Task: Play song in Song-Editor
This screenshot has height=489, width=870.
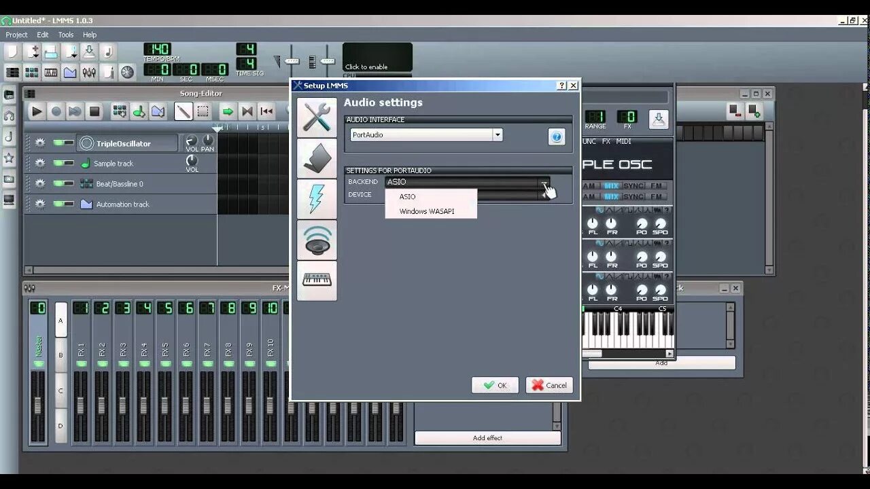Action: (x=37, y=111)
